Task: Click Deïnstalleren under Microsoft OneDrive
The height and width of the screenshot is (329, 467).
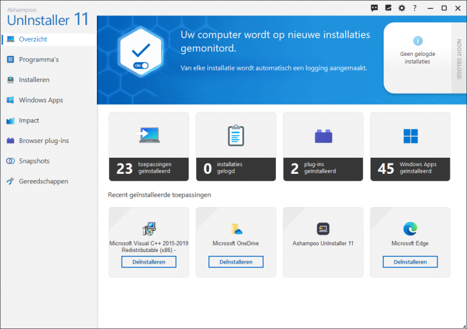Action: click(x=236, y=262)
